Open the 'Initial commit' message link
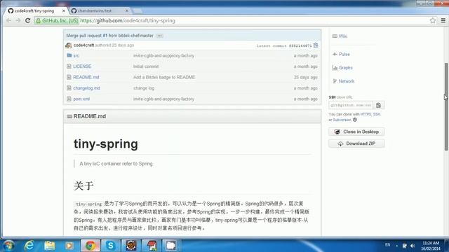 pos(146,66)
